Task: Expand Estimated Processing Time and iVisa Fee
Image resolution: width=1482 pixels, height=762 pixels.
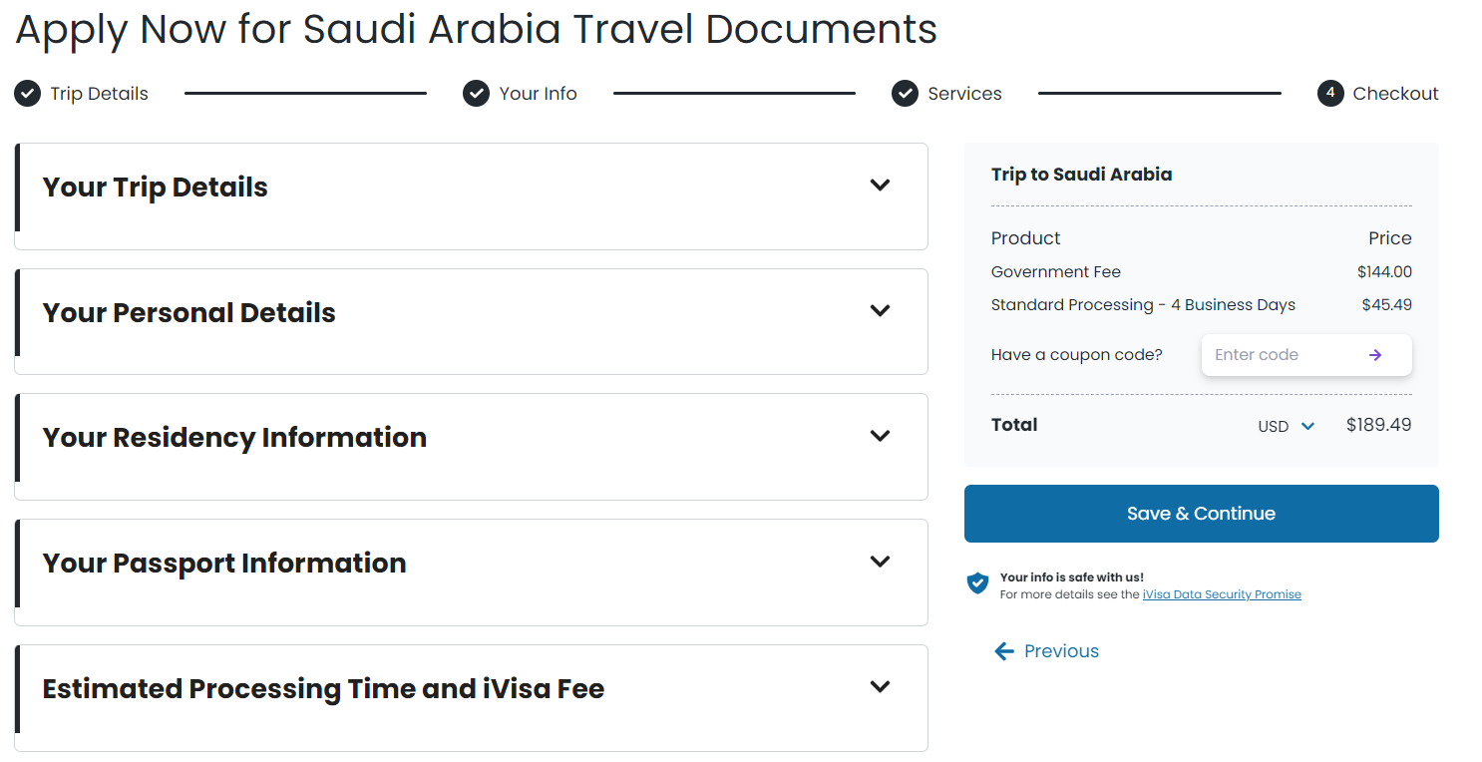Action: (880, 687)
